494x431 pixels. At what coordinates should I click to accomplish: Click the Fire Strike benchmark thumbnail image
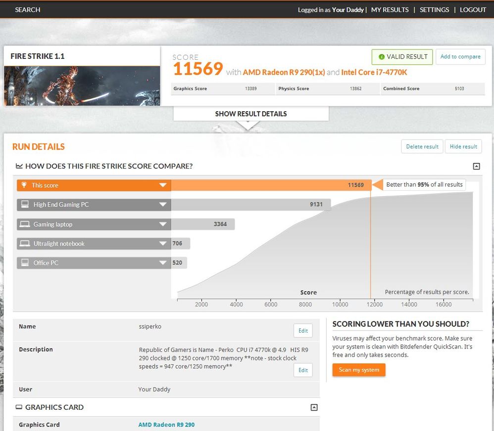pos(82,86)
